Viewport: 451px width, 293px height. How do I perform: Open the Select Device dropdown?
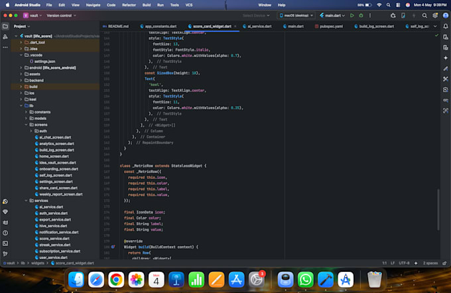click(256, 15)
